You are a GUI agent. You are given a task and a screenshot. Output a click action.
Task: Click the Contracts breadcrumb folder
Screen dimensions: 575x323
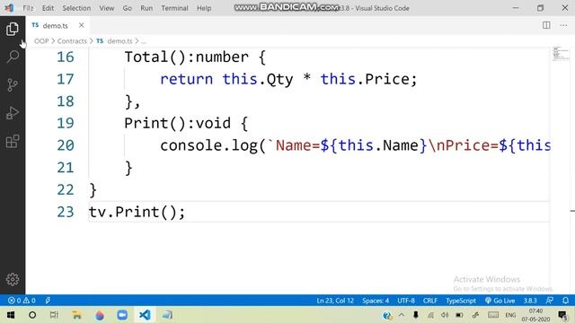[72, 41]
